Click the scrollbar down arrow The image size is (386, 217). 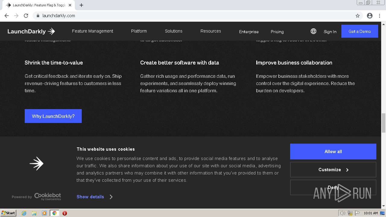coord(384,206)
